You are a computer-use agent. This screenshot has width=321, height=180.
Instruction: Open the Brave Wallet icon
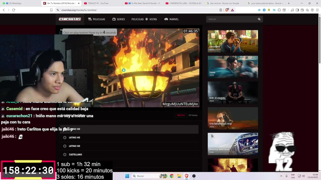point(302,10)
